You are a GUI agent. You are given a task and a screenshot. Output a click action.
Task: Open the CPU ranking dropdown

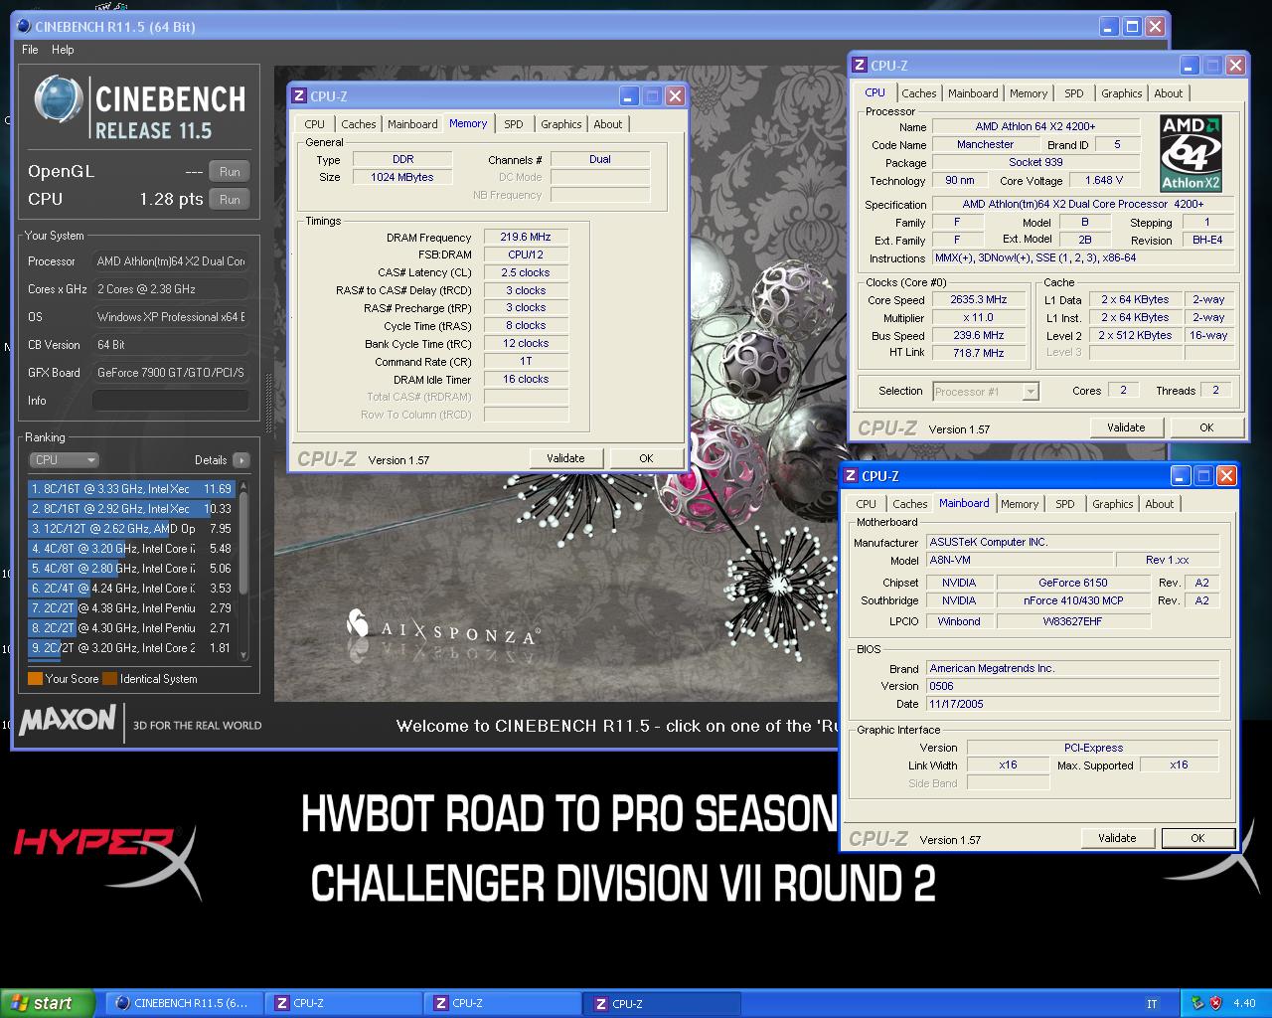(64, 460)
